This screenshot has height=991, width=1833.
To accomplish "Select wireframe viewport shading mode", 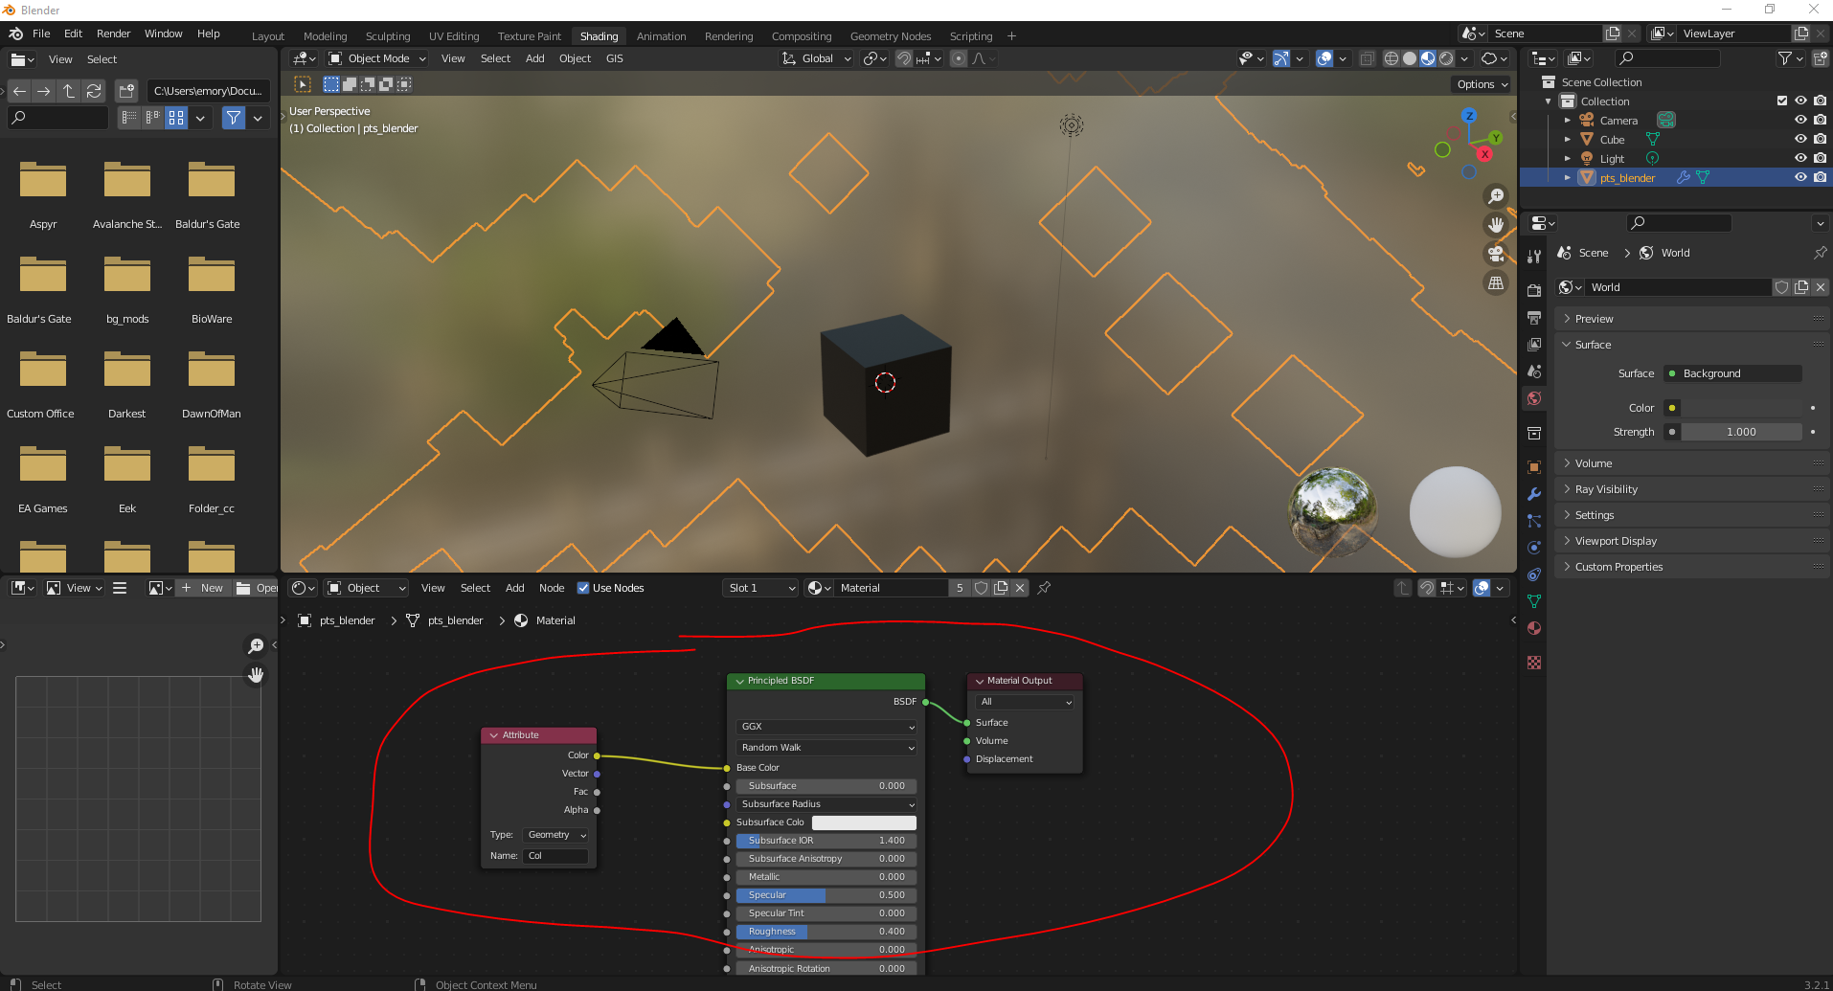I will [x=1392, y=58].
